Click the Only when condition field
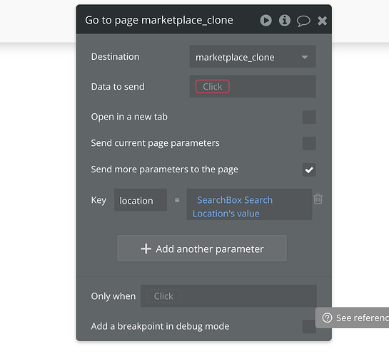The width and height of the screenshot is (389, 356). pyautogui.click(x=228, y=296)
